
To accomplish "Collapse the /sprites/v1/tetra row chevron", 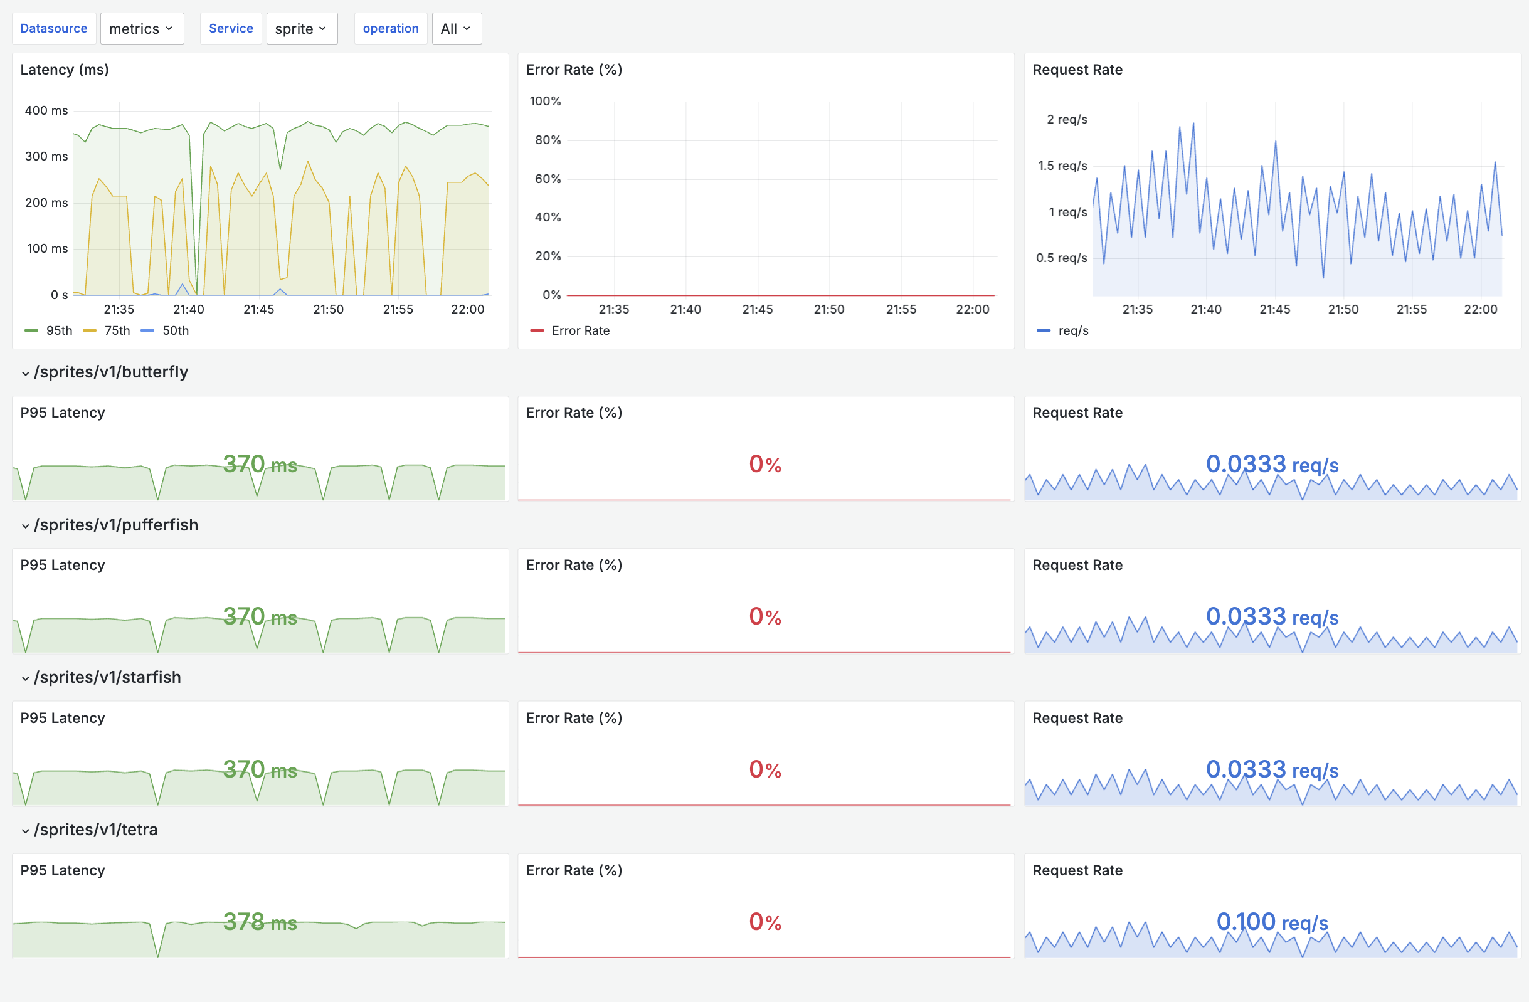I will [x=26, y=830].
